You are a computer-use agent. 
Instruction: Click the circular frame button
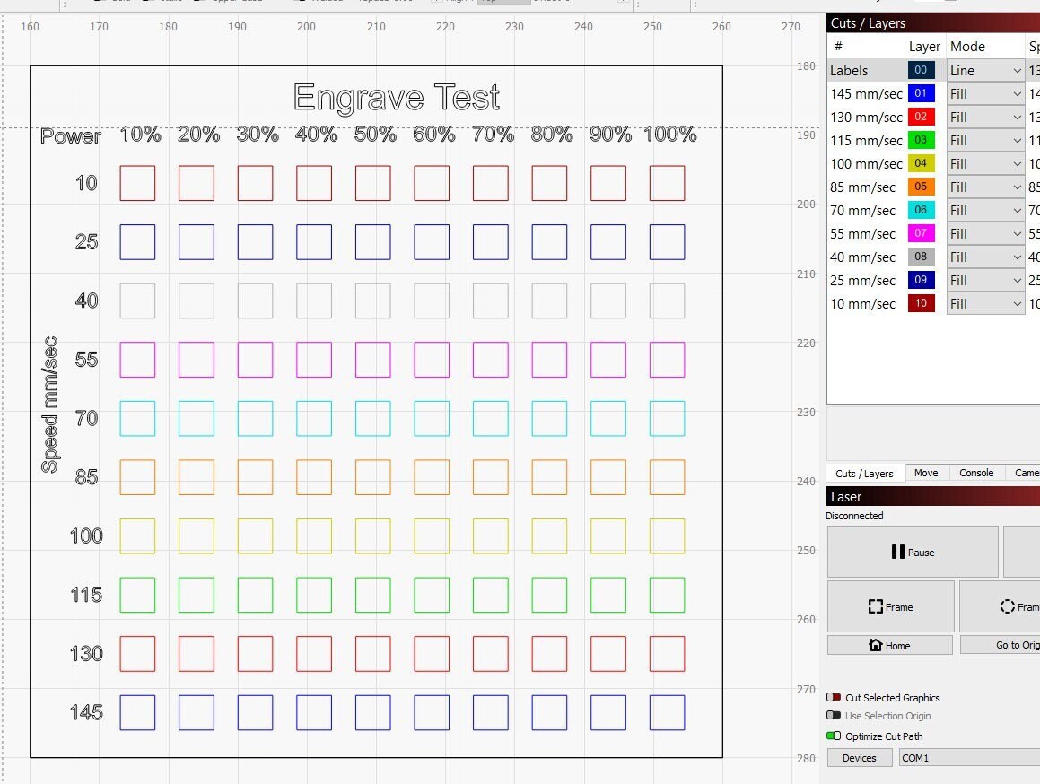point(1001,607)
